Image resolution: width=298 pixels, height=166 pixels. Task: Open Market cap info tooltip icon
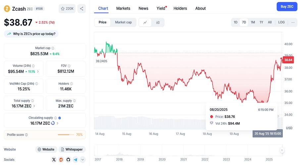(x=53, y=48)
